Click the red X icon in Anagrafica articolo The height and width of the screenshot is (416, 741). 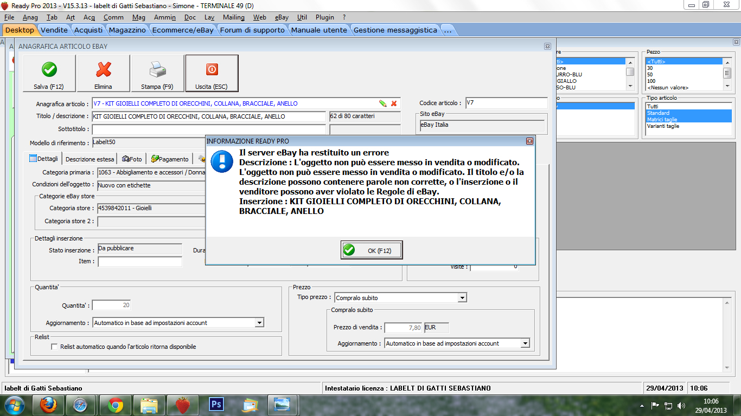coord(394,103)
